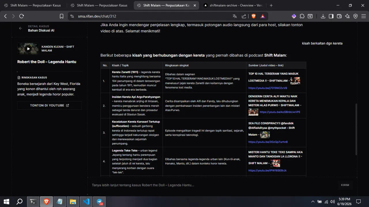
Task: Open the downloads icon
Action: (x=323, y=16)
